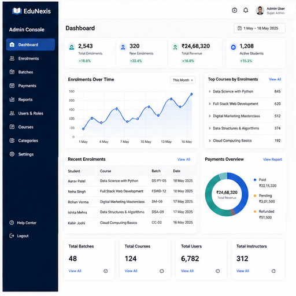Image resolution: width=296 pixels, height=296 pixels.
Task: Select Courses in the sidebar menu
Action: click(x=31, y=127)
